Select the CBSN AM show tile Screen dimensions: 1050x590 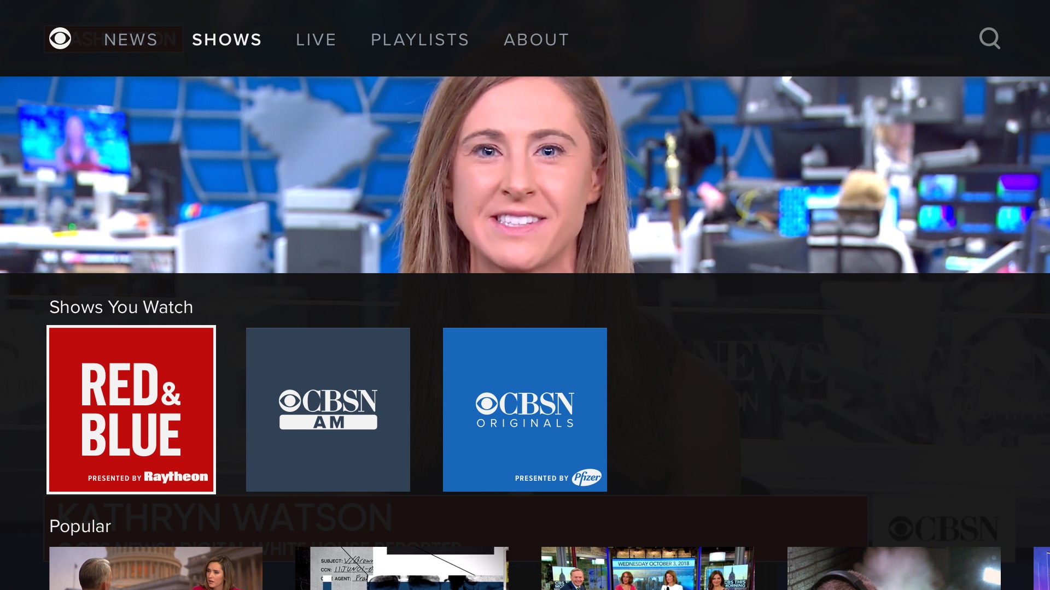[328, 410]
